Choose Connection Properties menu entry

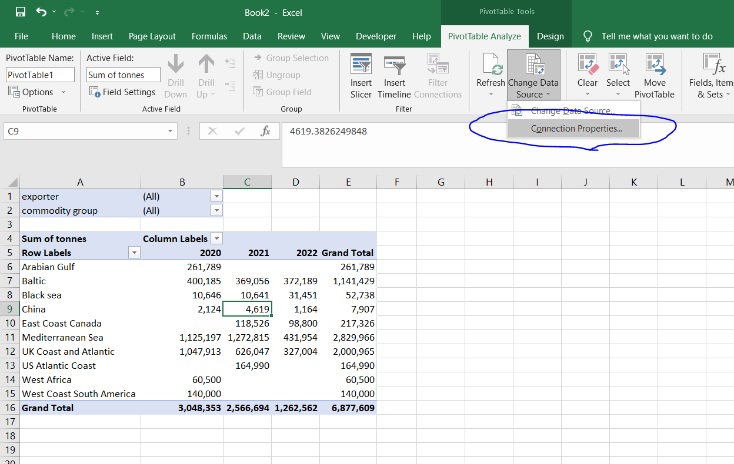(x=576, y=129)
